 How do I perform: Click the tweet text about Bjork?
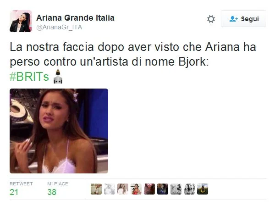click(133, 55)
